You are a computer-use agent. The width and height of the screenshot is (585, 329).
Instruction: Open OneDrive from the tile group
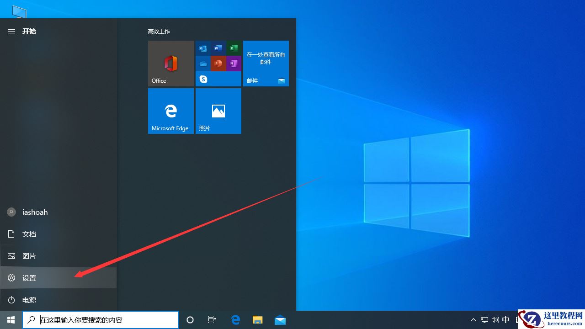pos(203,63)
